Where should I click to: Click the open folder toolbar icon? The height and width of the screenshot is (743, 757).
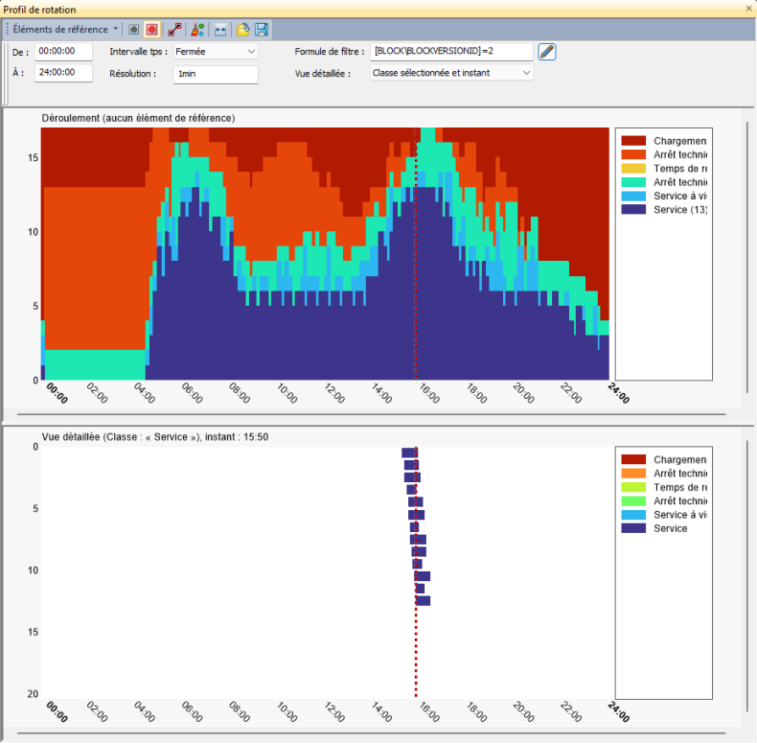tap(243, 30)
